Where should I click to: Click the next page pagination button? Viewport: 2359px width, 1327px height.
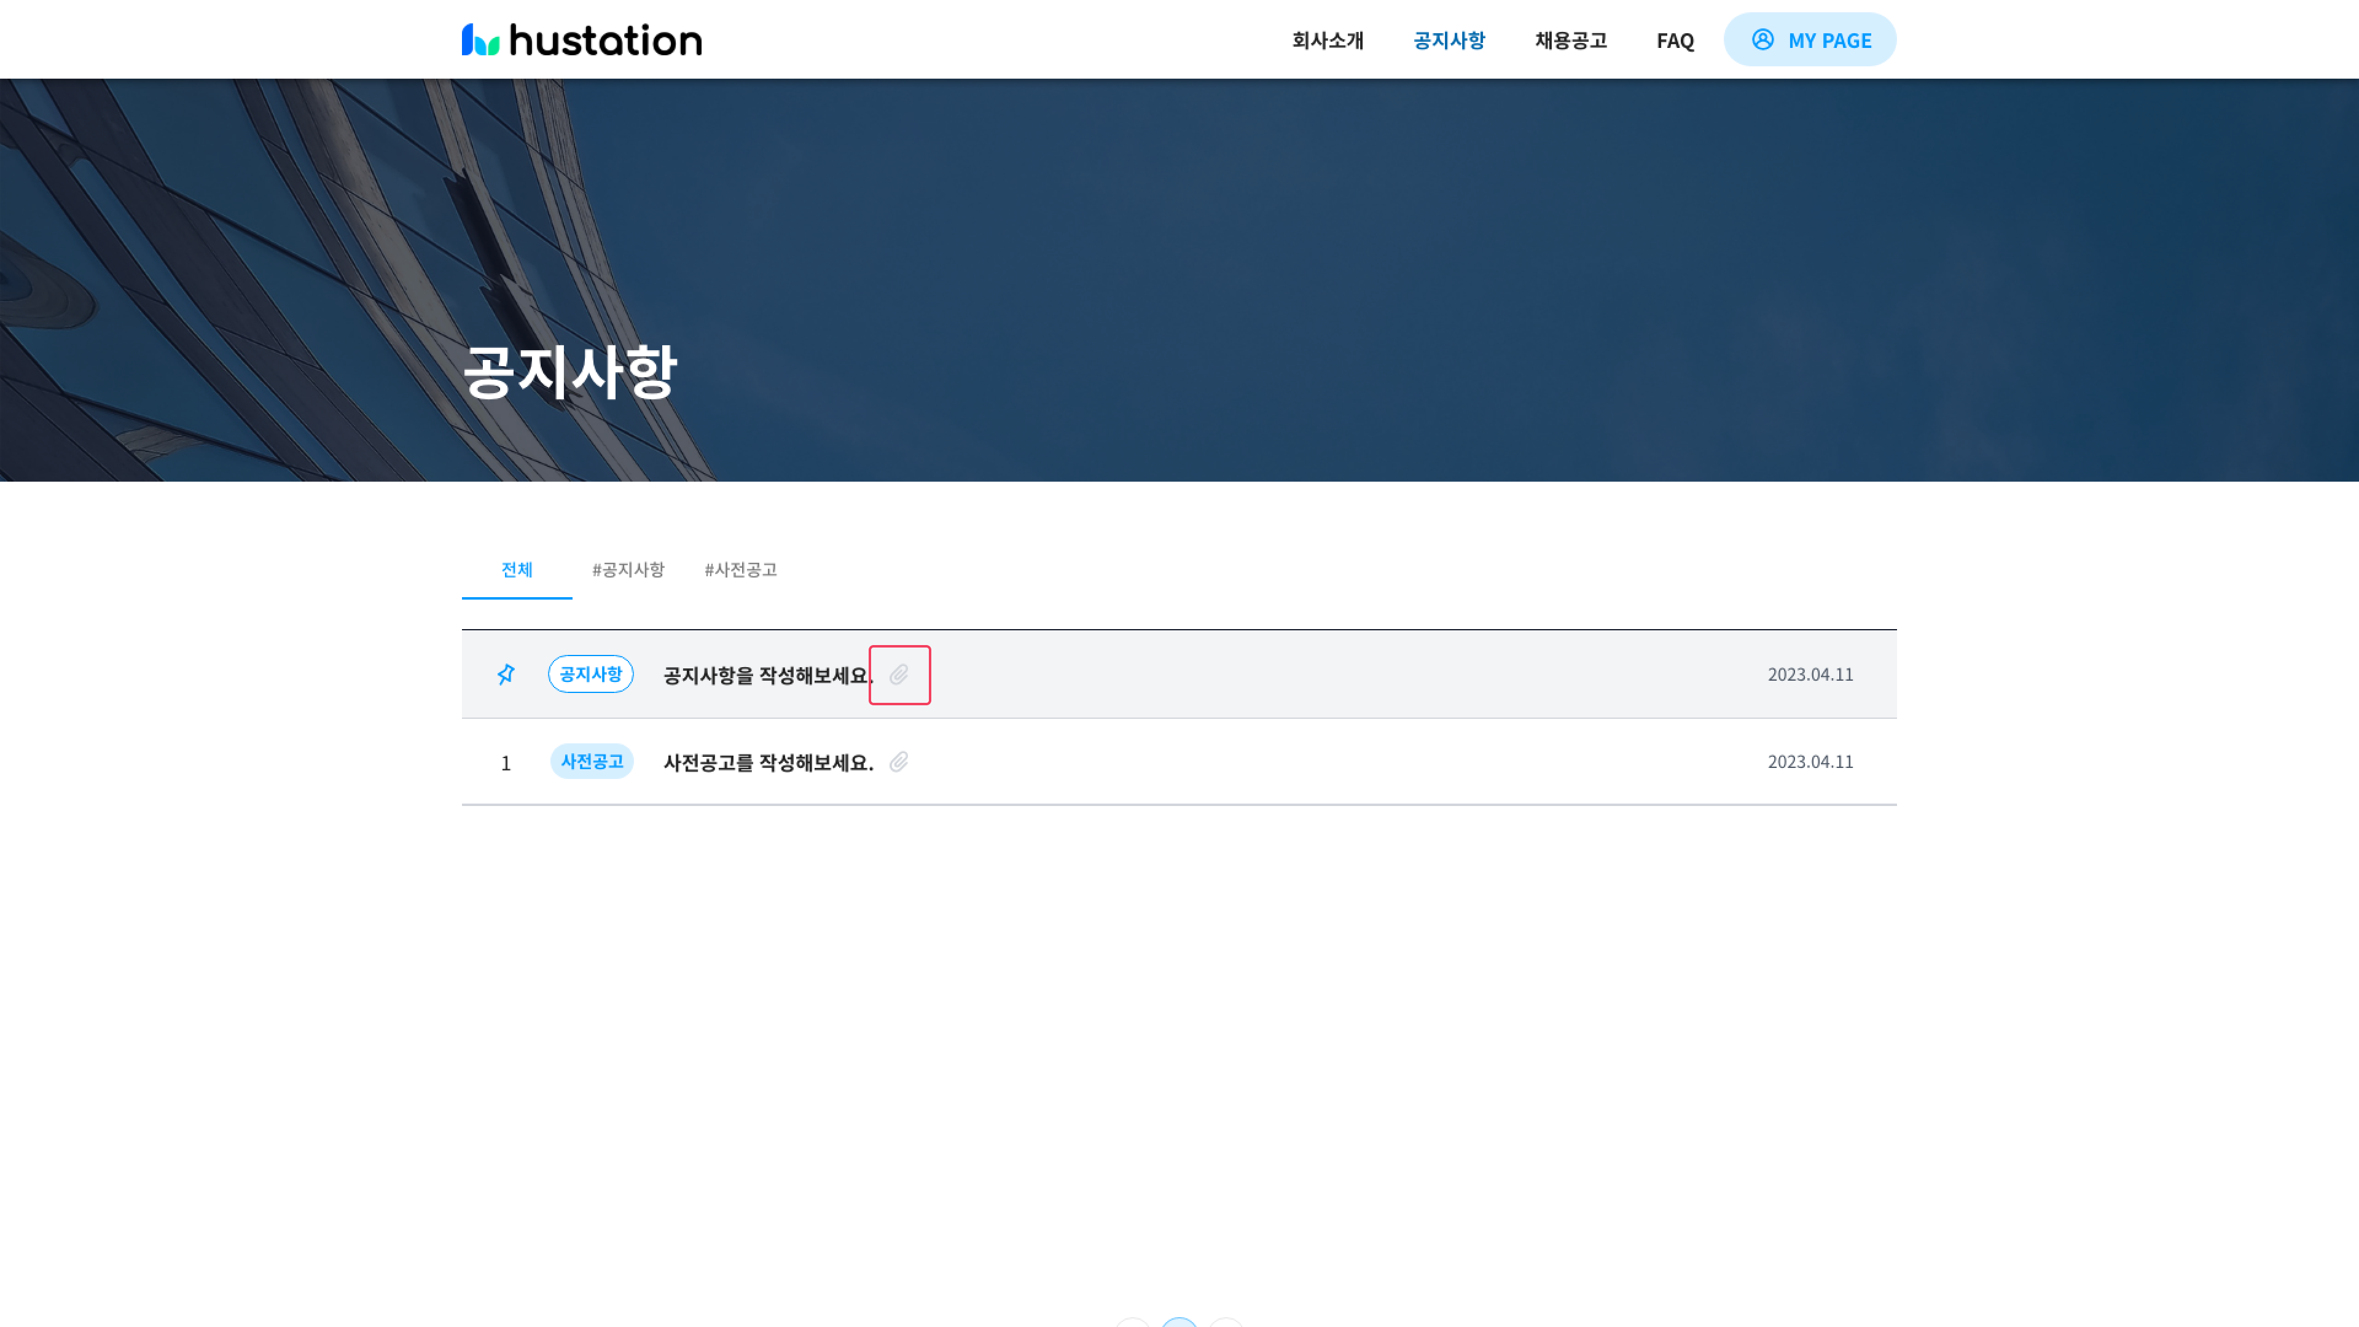tap(1226, 1323)
